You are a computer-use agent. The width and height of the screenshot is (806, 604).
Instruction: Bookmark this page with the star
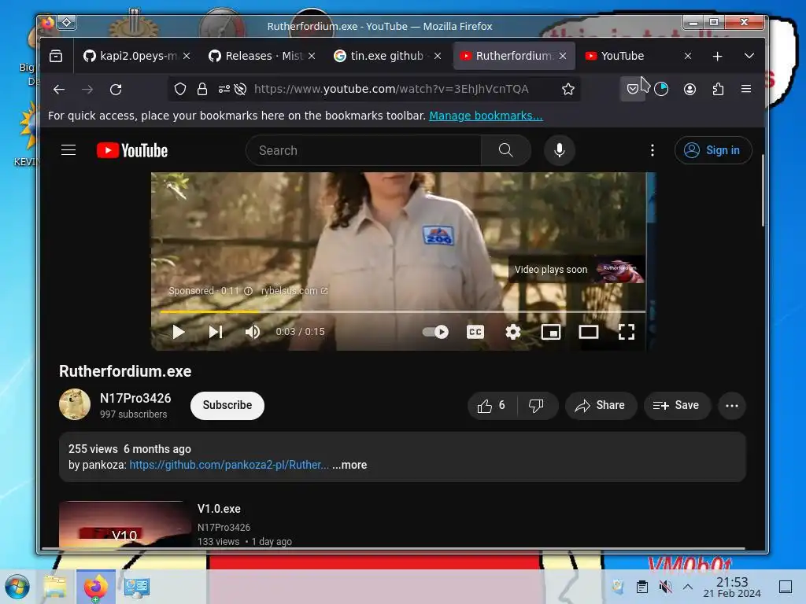pyautogui.click(x=568, y=90)
